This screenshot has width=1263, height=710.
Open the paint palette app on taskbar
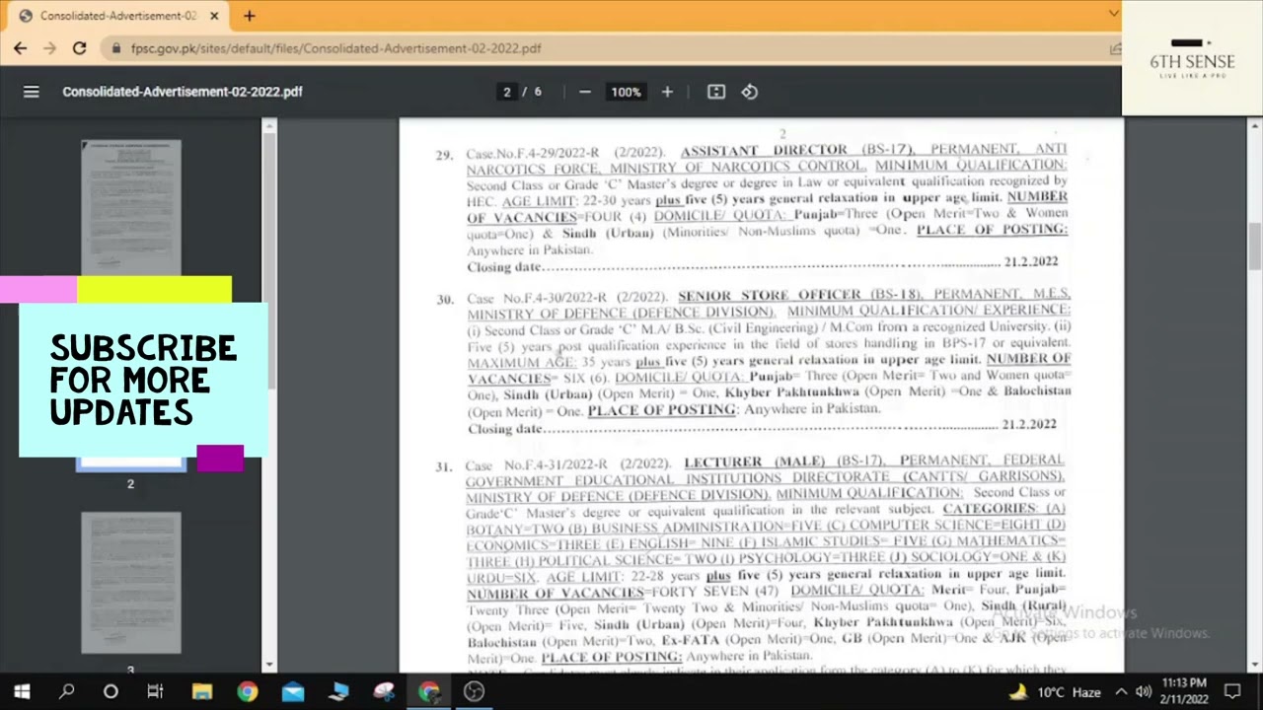pos(383,691)
